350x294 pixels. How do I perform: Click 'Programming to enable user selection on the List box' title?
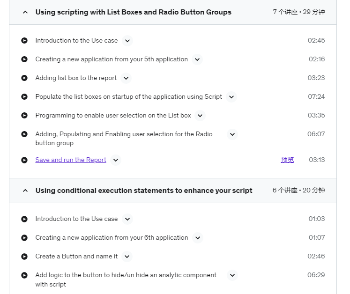tap(113, 115)
